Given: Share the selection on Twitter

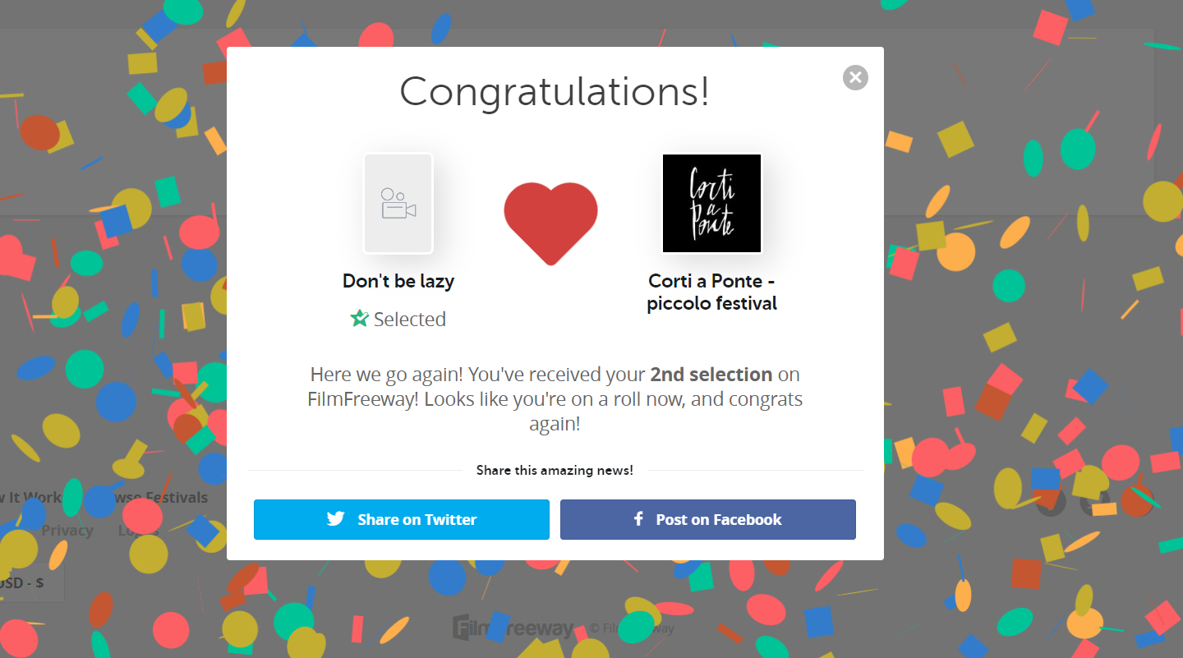Looking at the screenshot, I should coord(401,519).
